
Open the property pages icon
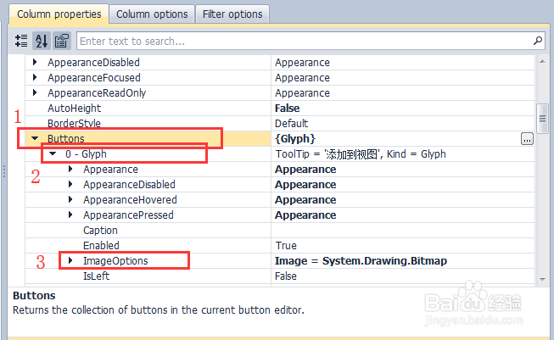tap(61, 41)
